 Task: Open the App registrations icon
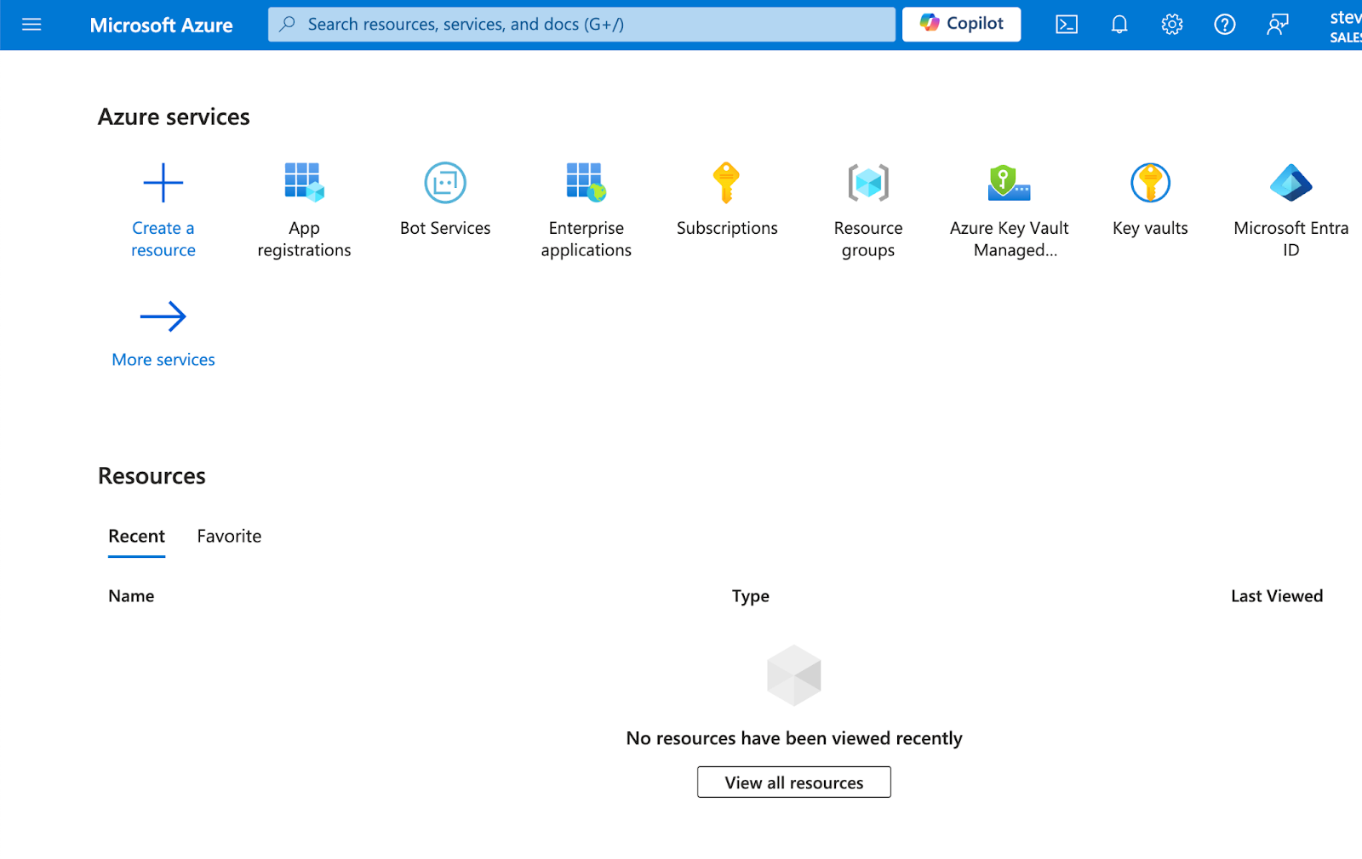point(304,182)
